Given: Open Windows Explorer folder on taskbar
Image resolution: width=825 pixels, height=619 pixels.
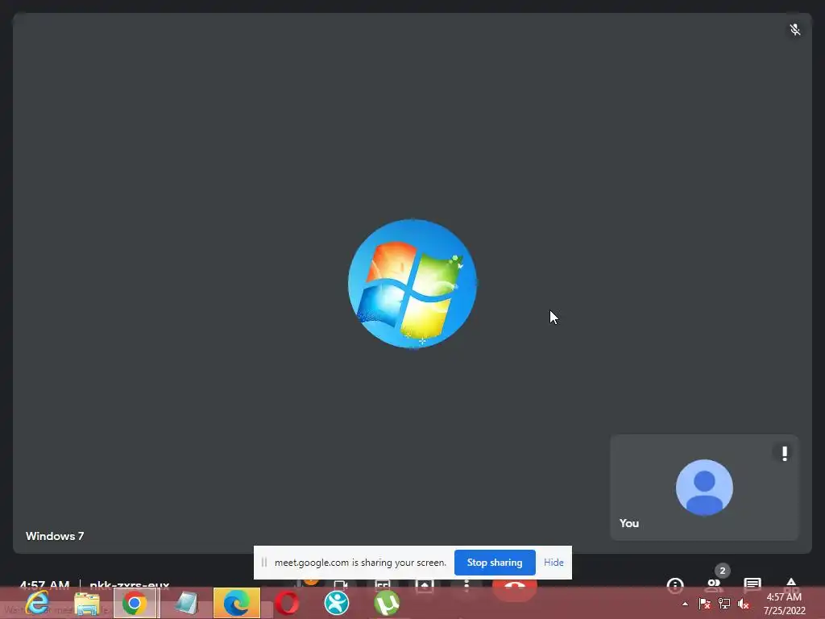Looking at the screenshot, I should (87, 604).
